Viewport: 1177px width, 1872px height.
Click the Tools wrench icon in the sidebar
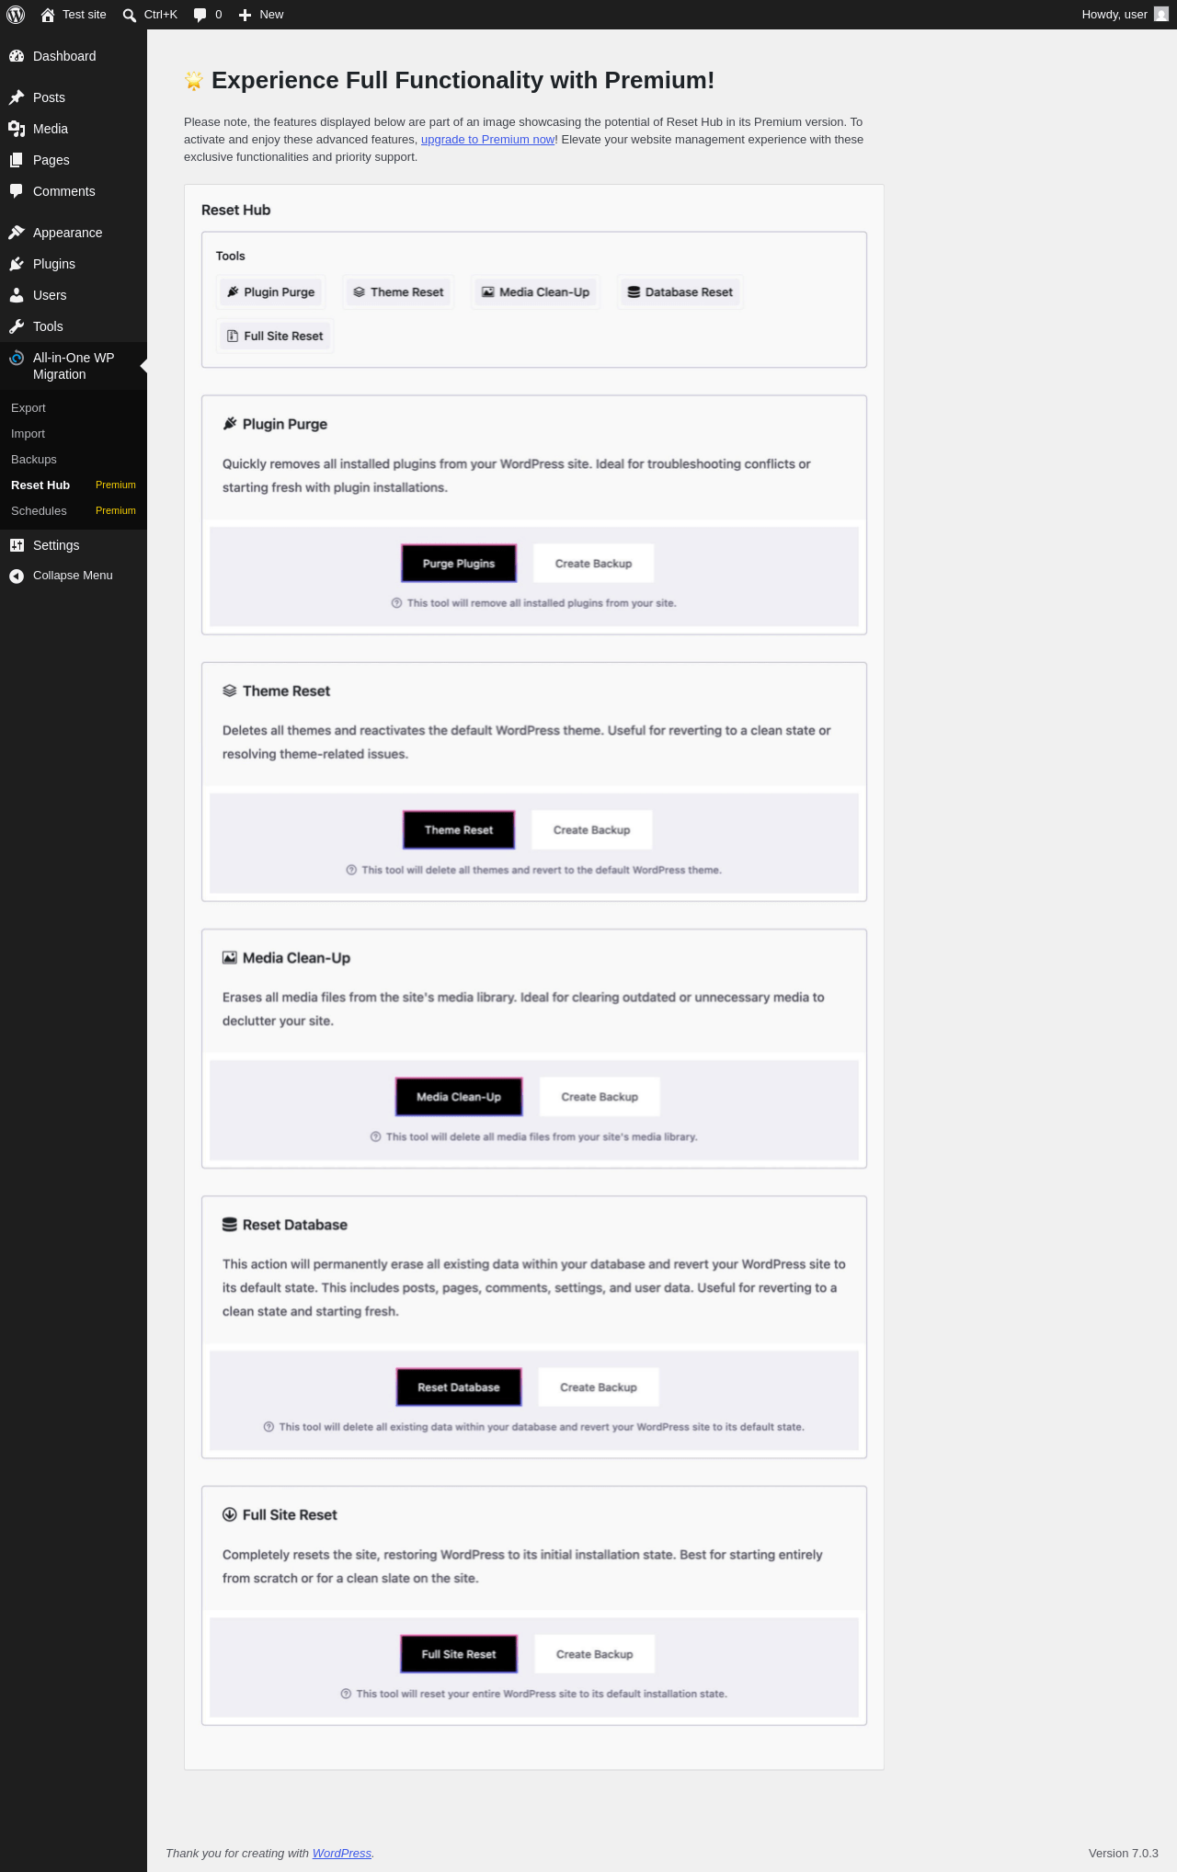[x=17, y=326]
